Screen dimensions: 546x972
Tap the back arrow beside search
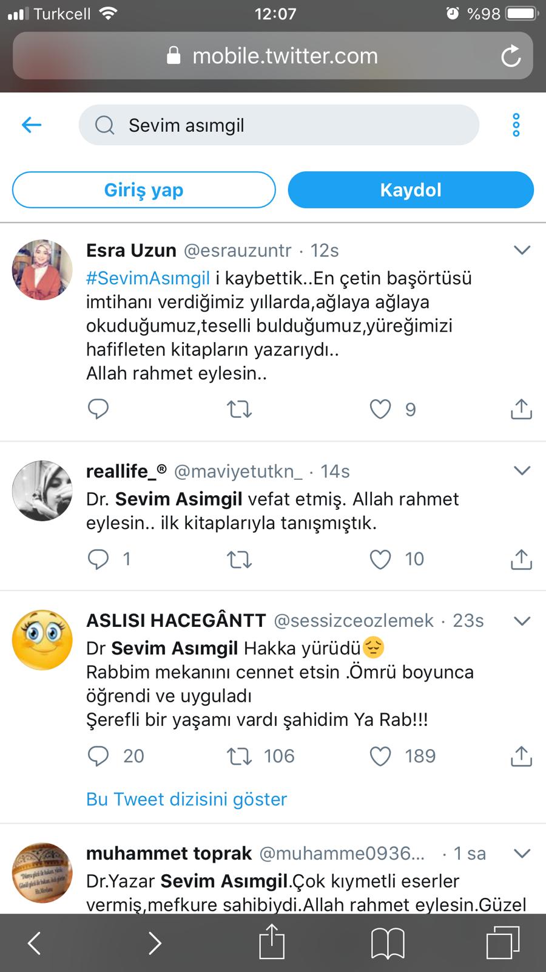(x=32, y=125)
